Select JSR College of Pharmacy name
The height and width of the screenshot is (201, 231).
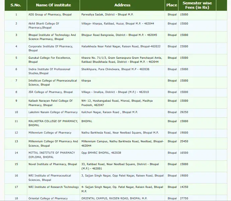click(51, 92)
